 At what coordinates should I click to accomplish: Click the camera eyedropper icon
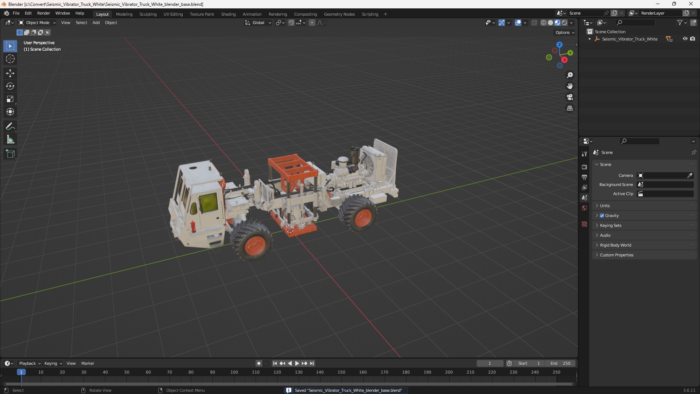(690, 175)
